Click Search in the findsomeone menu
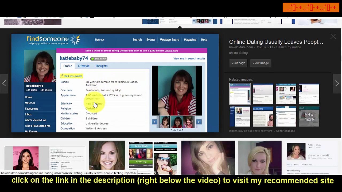Image resolution: width=342 pixels, height=192 pixels. click(137, 40)
